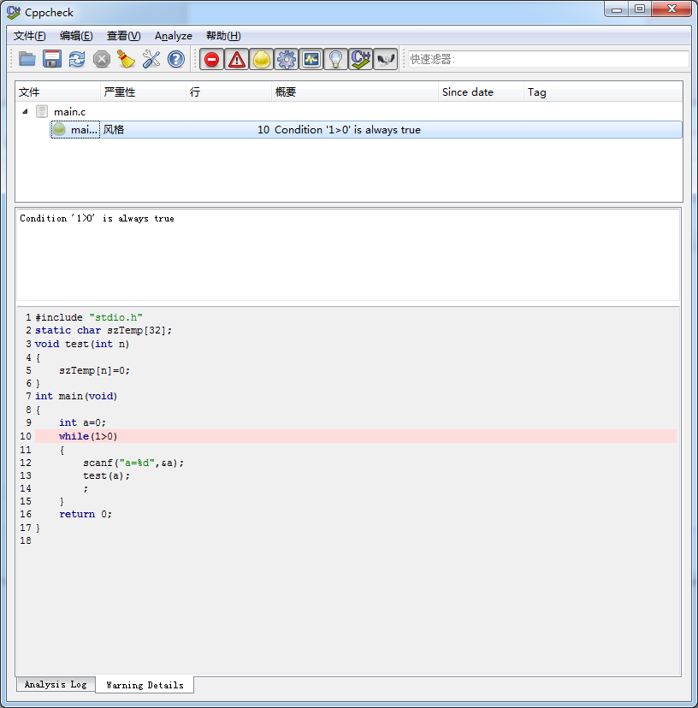698x708 pixels.
Task: Maximize the Cppcheck window
Action: 640,9
